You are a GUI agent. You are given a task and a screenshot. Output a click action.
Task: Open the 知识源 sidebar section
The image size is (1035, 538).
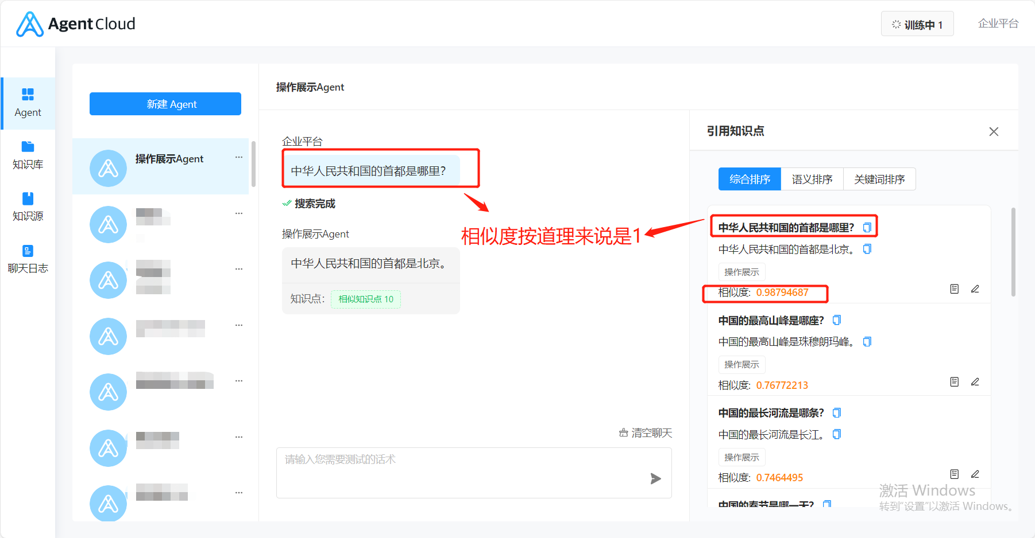tap(28, 207)
